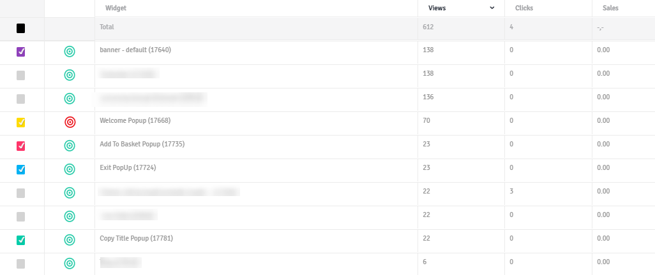Image resolution: width=655 pixels, height=275 pixels.
Task: Click target icon beside banner - default
Action: (70, 52)
